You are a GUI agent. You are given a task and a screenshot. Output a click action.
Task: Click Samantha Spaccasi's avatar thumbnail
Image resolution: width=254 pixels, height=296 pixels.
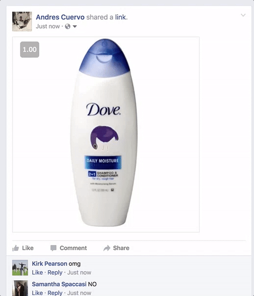(x=20, y=288)
